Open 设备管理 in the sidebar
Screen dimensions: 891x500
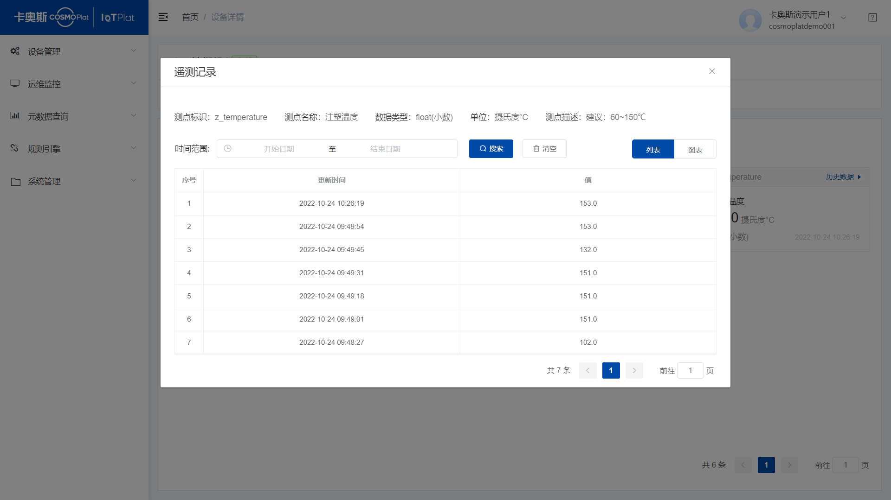tap(74, 51)
